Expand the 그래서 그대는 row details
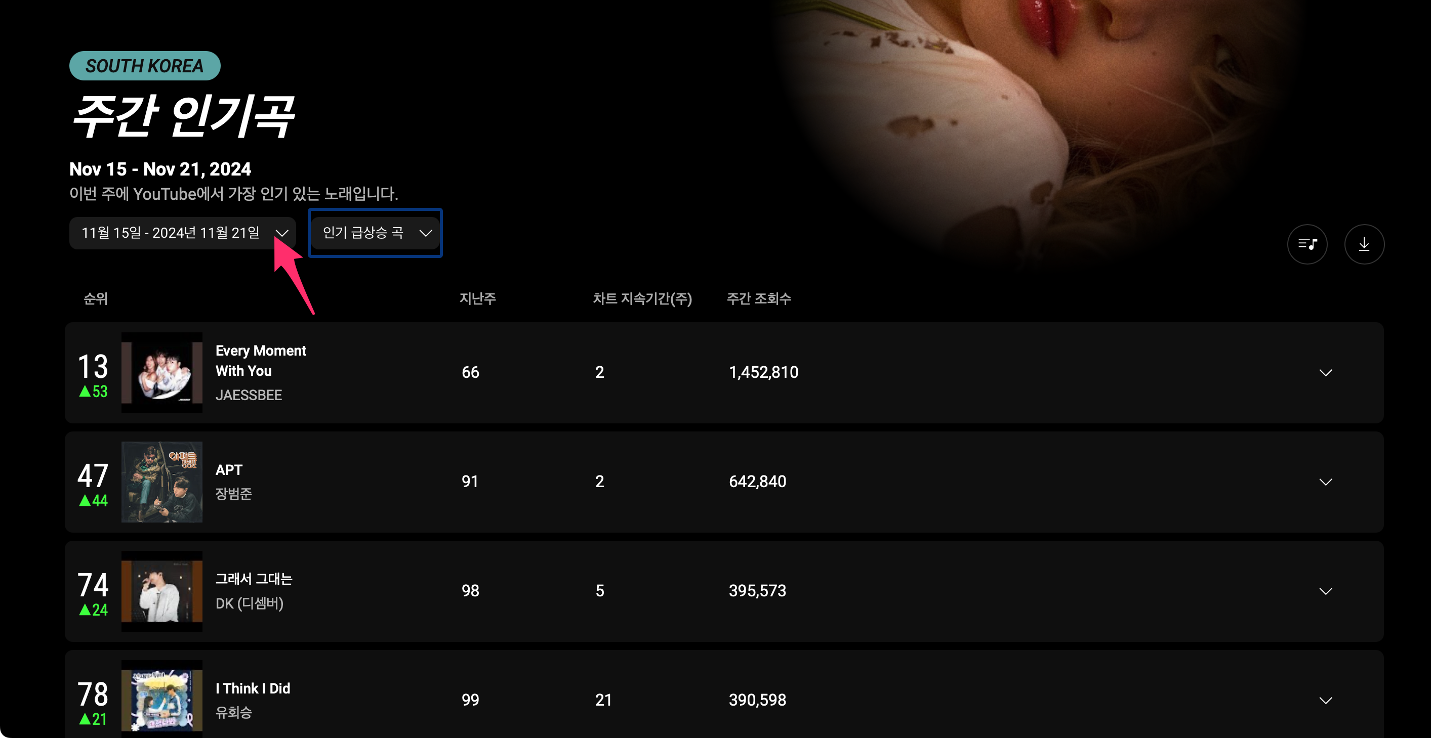Image resolution: width=1431 pixels, height=738 pixels. pos(1325,591)
